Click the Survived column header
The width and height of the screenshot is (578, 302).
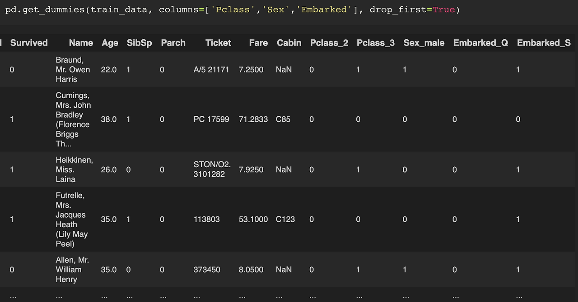[29, 43]
